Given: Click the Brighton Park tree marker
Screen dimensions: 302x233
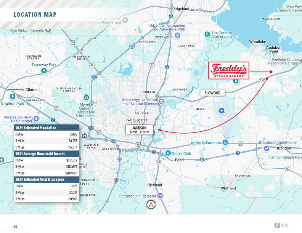Looking at the screenshot, I should pyautogui.click(x=13, y=96).
